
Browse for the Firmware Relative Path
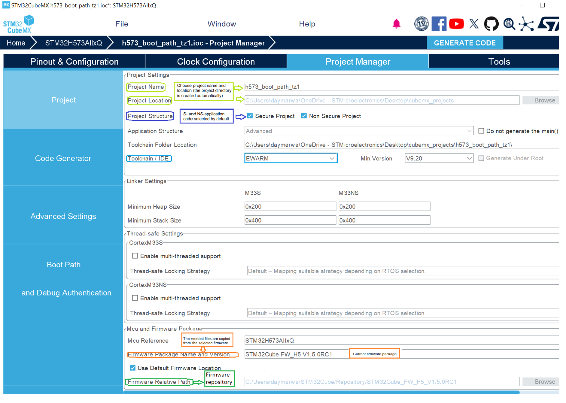click(541, 382)
